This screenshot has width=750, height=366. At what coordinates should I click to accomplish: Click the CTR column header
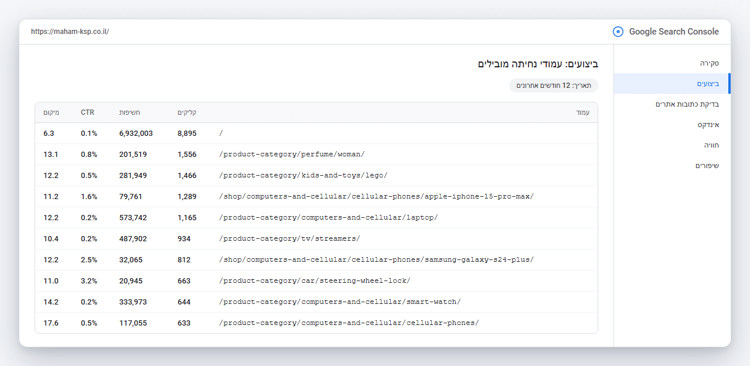coord(87,112)
